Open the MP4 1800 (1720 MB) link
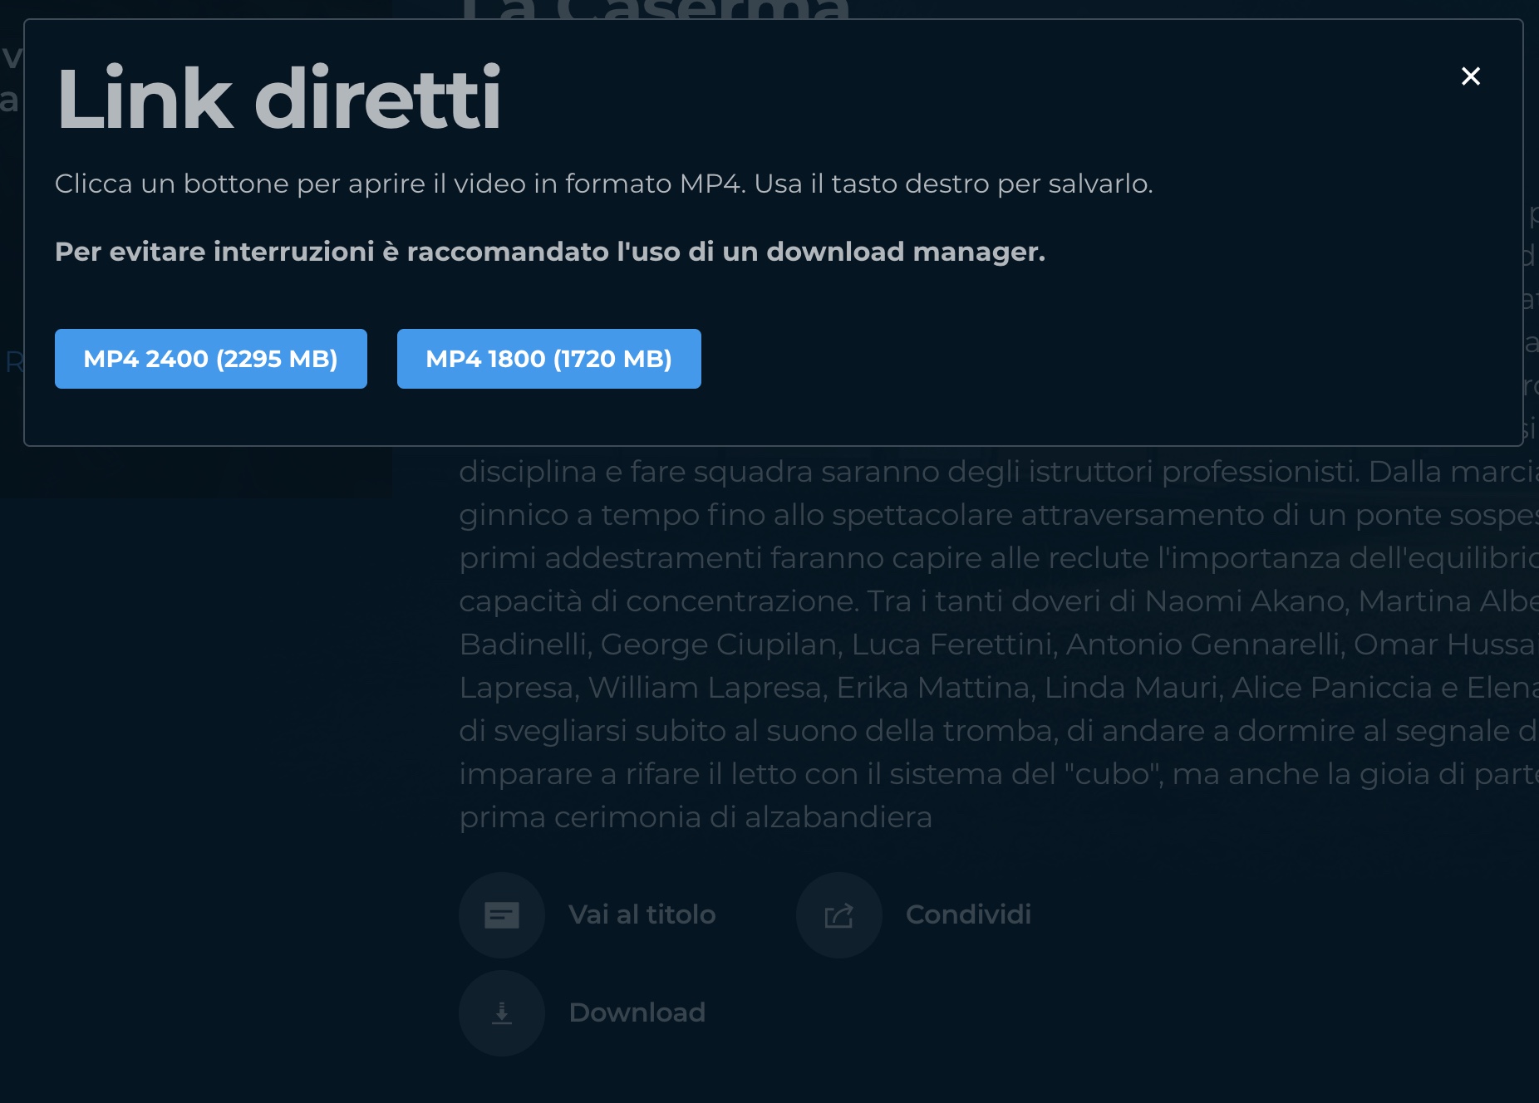1539x1103 pixels. pyautogui.click(x=548, y=359)
